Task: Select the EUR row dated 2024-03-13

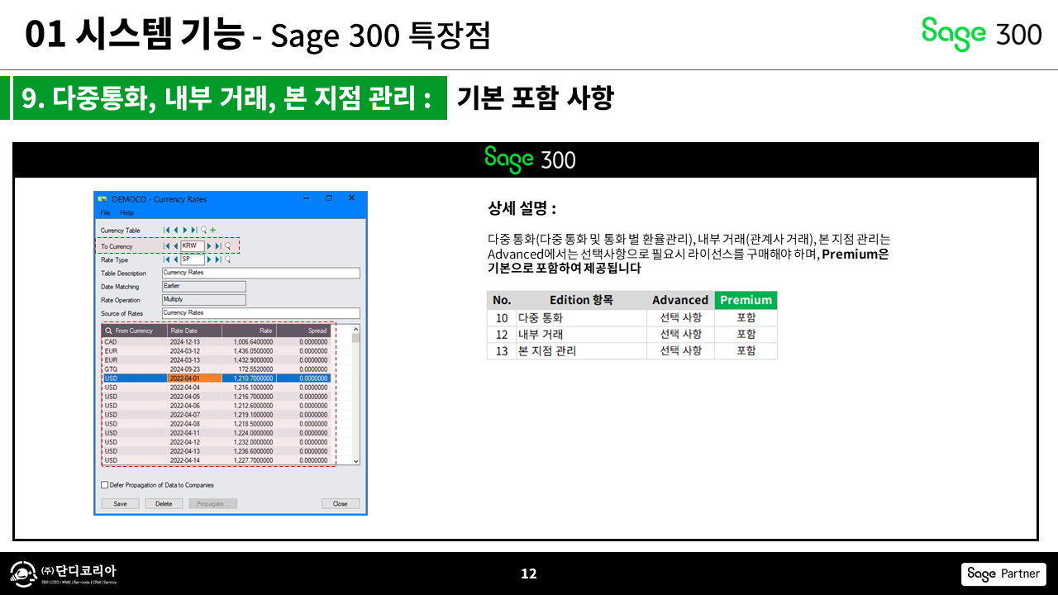Action: point(216,359)
